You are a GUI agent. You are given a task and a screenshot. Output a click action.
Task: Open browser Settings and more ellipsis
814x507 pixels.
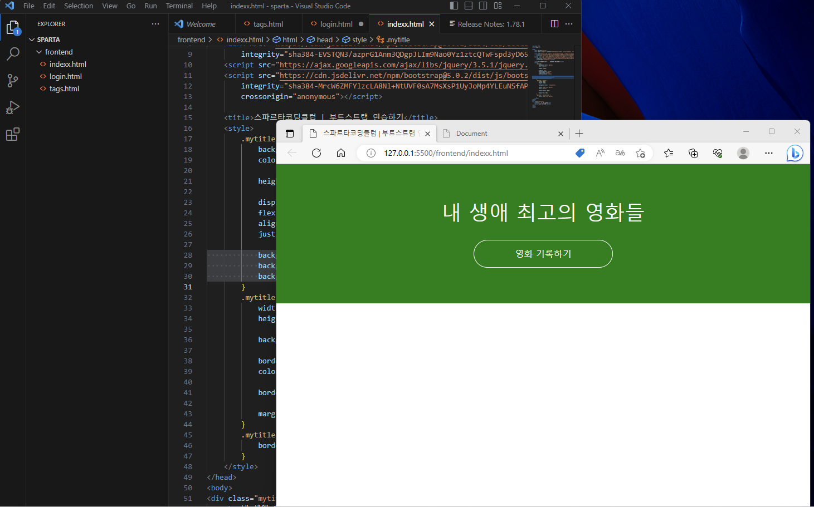(769, 153)
